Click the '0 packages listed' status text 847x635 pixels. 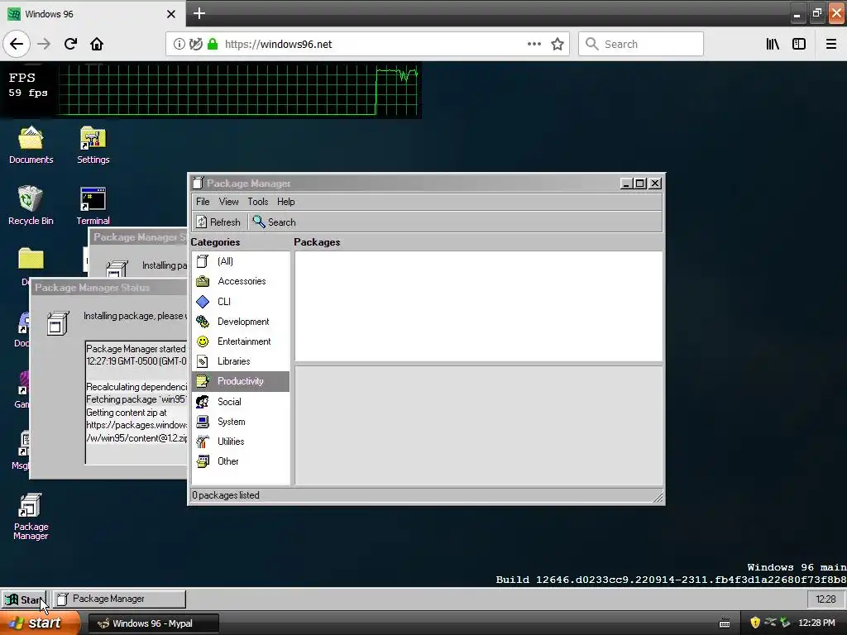226,495
